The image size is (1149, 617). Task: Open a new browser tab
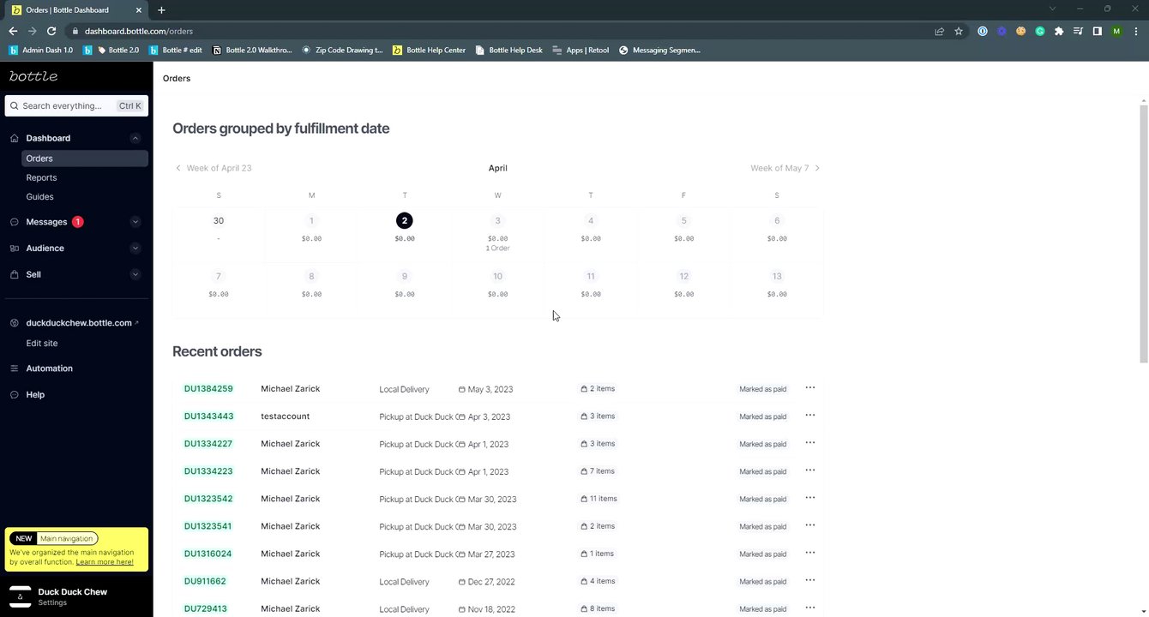coord(161,10)
